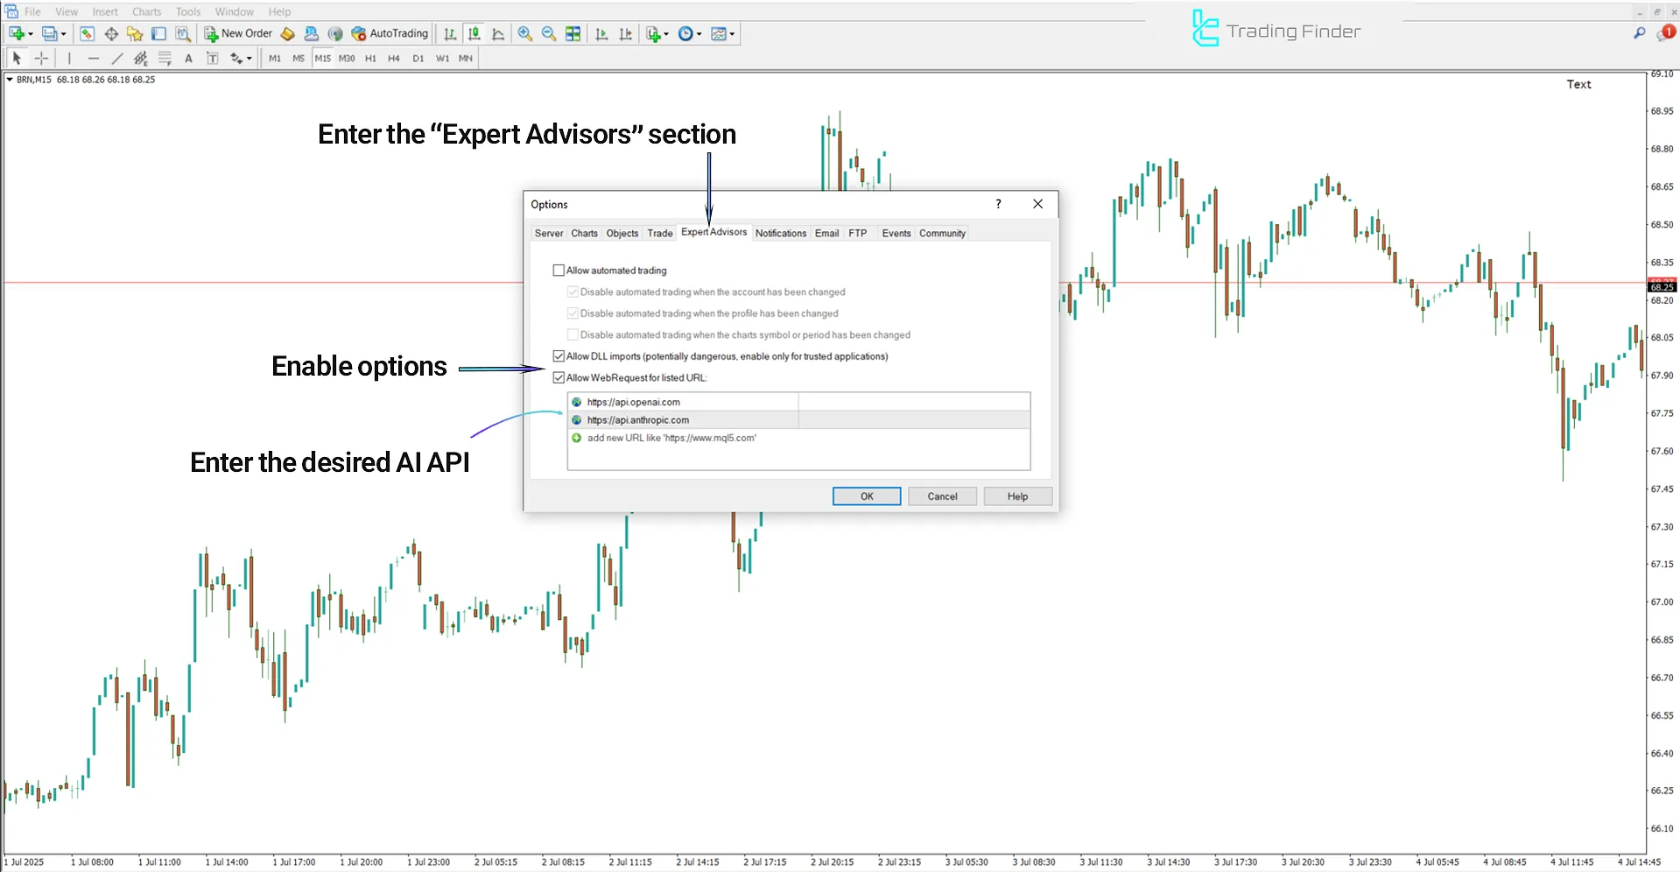Enable Allow automated trading checkbox
1680x872 pixels.
559,271
